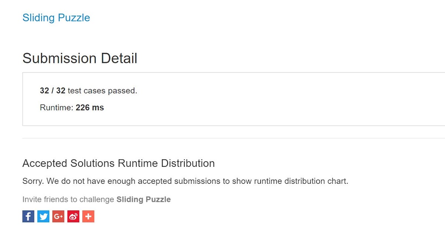445x233 pixels.
Task: Click the Submission Detail heading
Action: (80, 58)
